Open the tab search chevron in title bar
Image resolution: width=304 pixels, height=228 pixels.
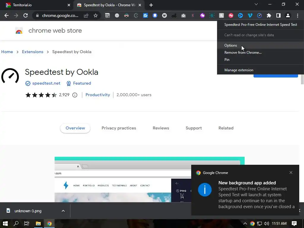point(256,4)
